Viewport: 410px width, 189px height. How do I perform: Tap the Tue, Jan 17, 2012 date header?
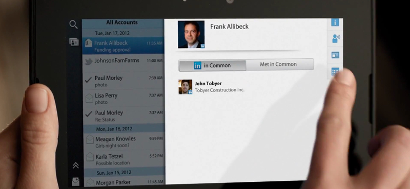click(112, 33)
